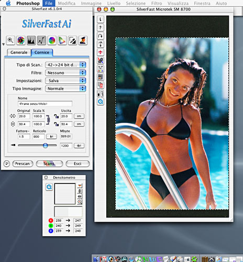Open the Impostazioni dropdown showing Salva

tap(65, 81)
